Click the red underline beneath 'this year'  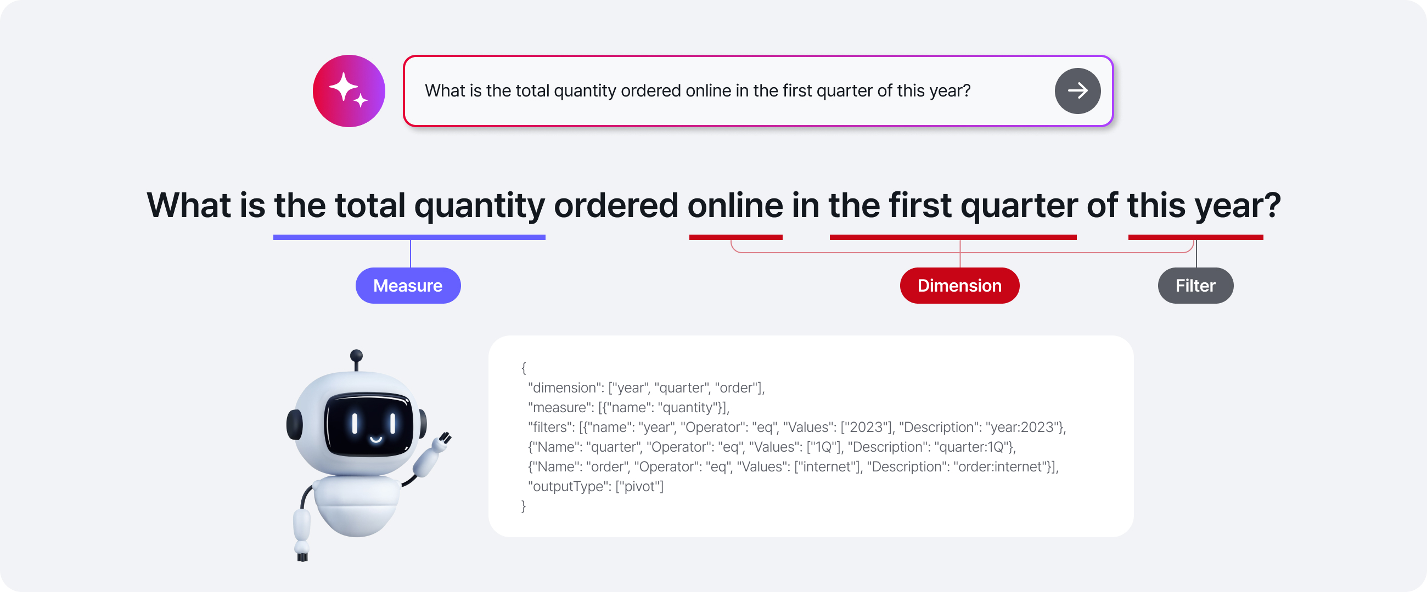click(x=1195, y=237)
